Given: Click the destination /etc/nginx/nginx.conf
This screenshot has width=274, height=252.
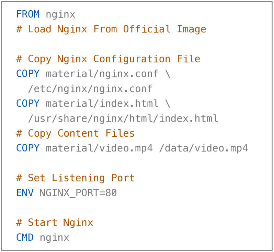Looking at the screenshot, I should point(90,89).
